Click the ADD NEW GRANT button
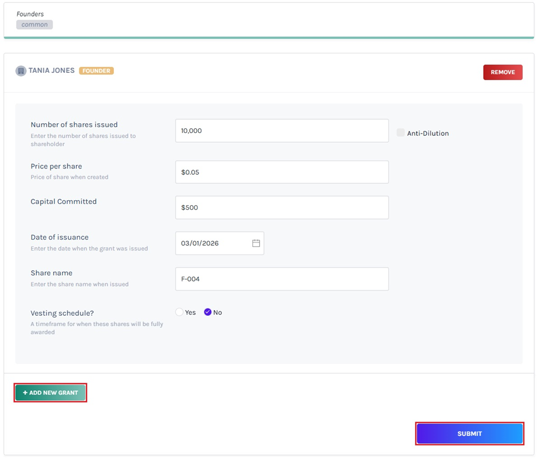This screenshot has width=538, height=458. point(50,393)
